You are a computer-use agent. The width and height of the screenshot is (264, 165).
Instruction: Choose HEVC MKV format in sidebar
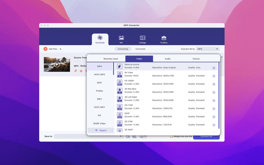[100, 107]
